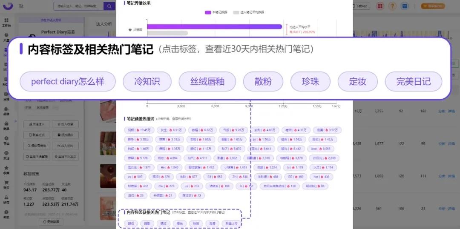Open the blue mail message icon
This screenshot has height=229, width=460.
pyautogui.click(x=405, y=6)
